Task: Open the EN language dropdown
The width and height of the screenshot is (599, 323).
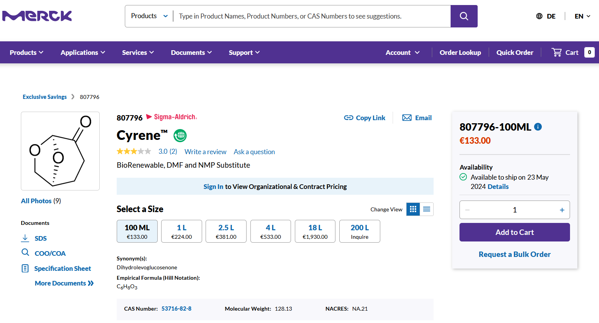Action: coord(583,16)
